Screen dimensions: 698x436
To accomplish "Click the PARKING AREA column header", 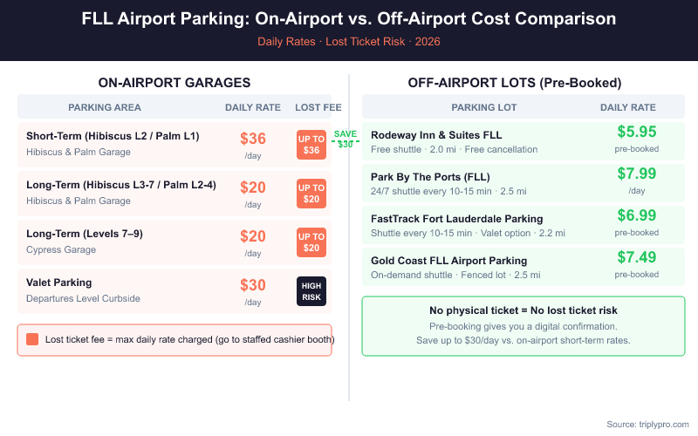I will 105,108.
